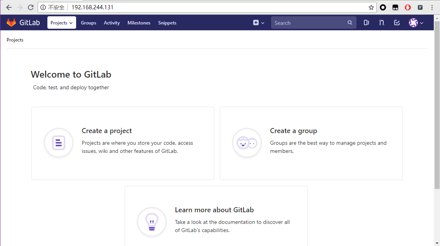Go to Groups in the navigation bar
The width and height of the screenshot is (440, 246).
89,23
